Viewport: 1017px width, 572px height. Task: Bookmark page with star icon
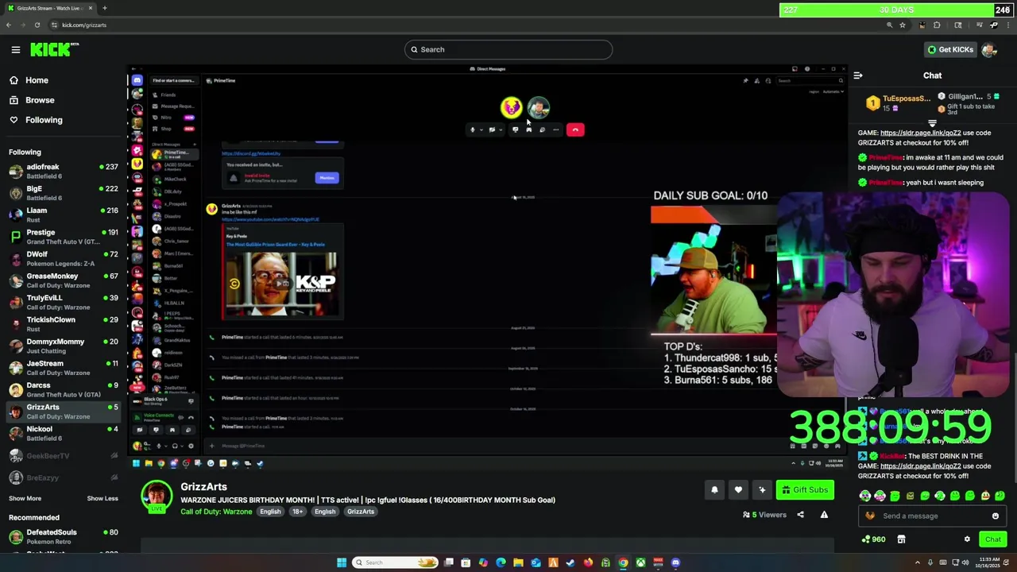point(903,25)
